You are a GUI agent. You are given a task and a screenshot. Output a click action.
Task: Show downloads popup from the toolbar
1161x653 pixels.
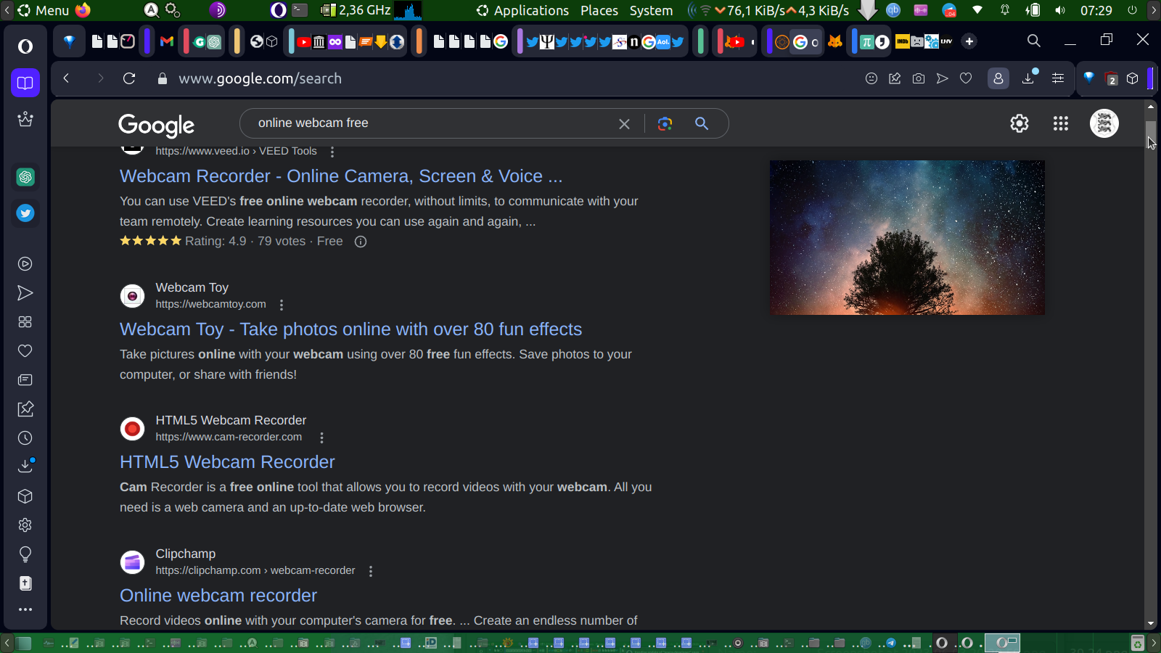point(1029,78)
